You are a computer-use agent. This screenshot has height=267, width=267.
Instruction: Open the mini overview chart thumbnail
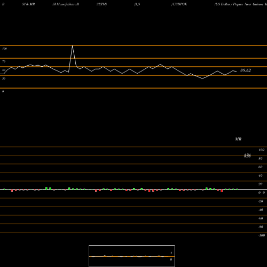[132, 256]
